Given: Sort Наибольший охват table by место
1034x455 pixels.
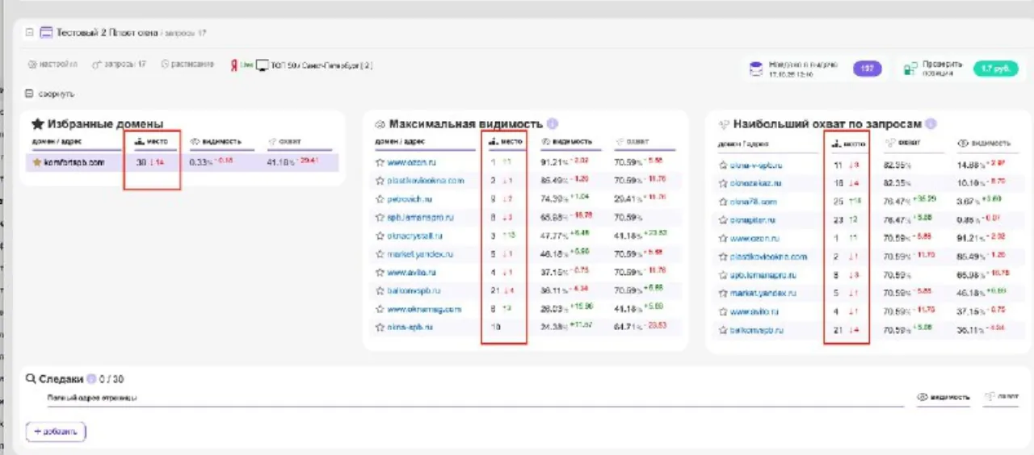Looking at the screenshot, I should click(x=848, y=144).
